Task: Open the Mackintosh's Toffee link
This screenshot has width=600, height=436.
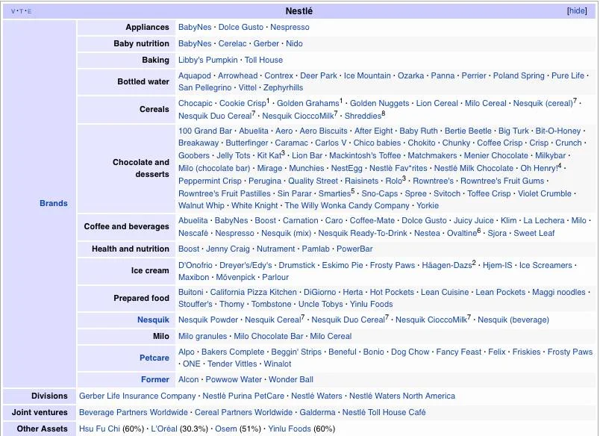Action: pos(365,155)
